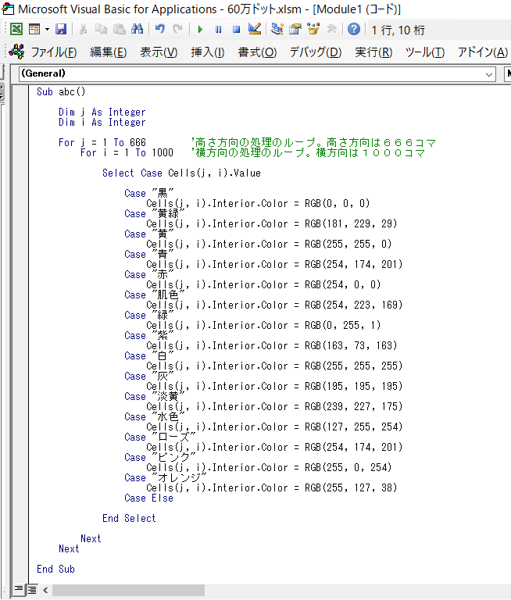Screen dimensions: 511x600
Task: Switch to Full Module View button at bottom
Action: tap(32, 590)
